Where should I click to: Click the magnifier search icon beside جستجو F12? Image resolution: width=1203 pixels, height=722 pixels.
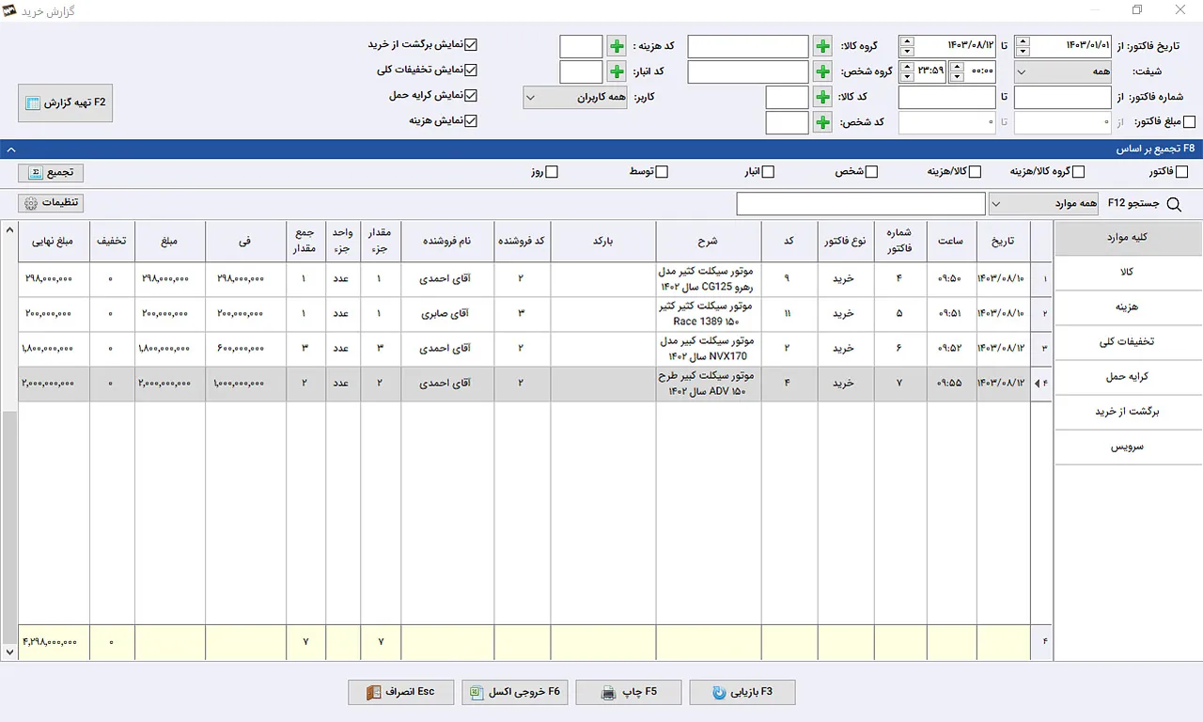point(1172,203)
